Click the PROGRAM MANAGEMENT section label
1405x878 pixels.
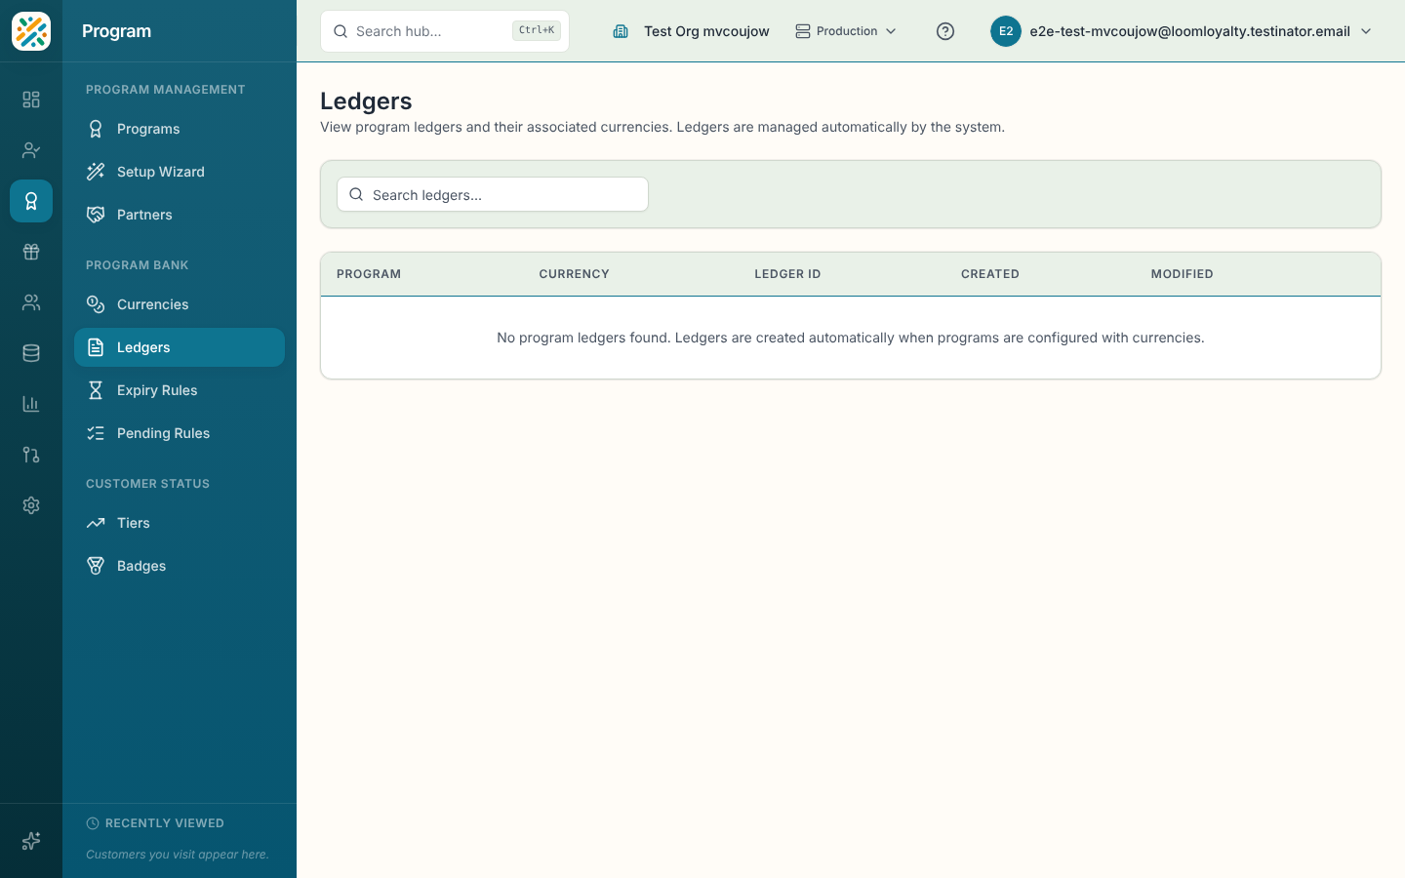pyautogui.click(x=166, y=90)
